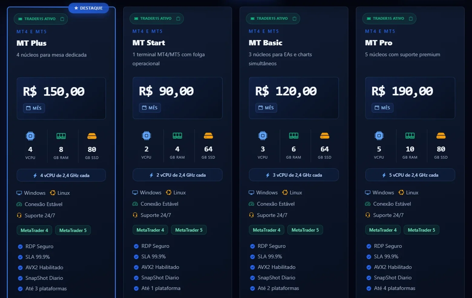This screenshot has width=472, height=298.
Task: Click '5 núcleos com suporte premium' description
Action: click(x=402, y=55)
